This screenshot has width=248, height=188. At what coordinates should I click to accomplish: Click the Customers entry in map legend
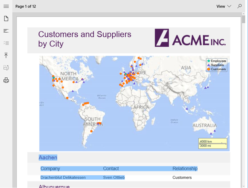(218, 69)
